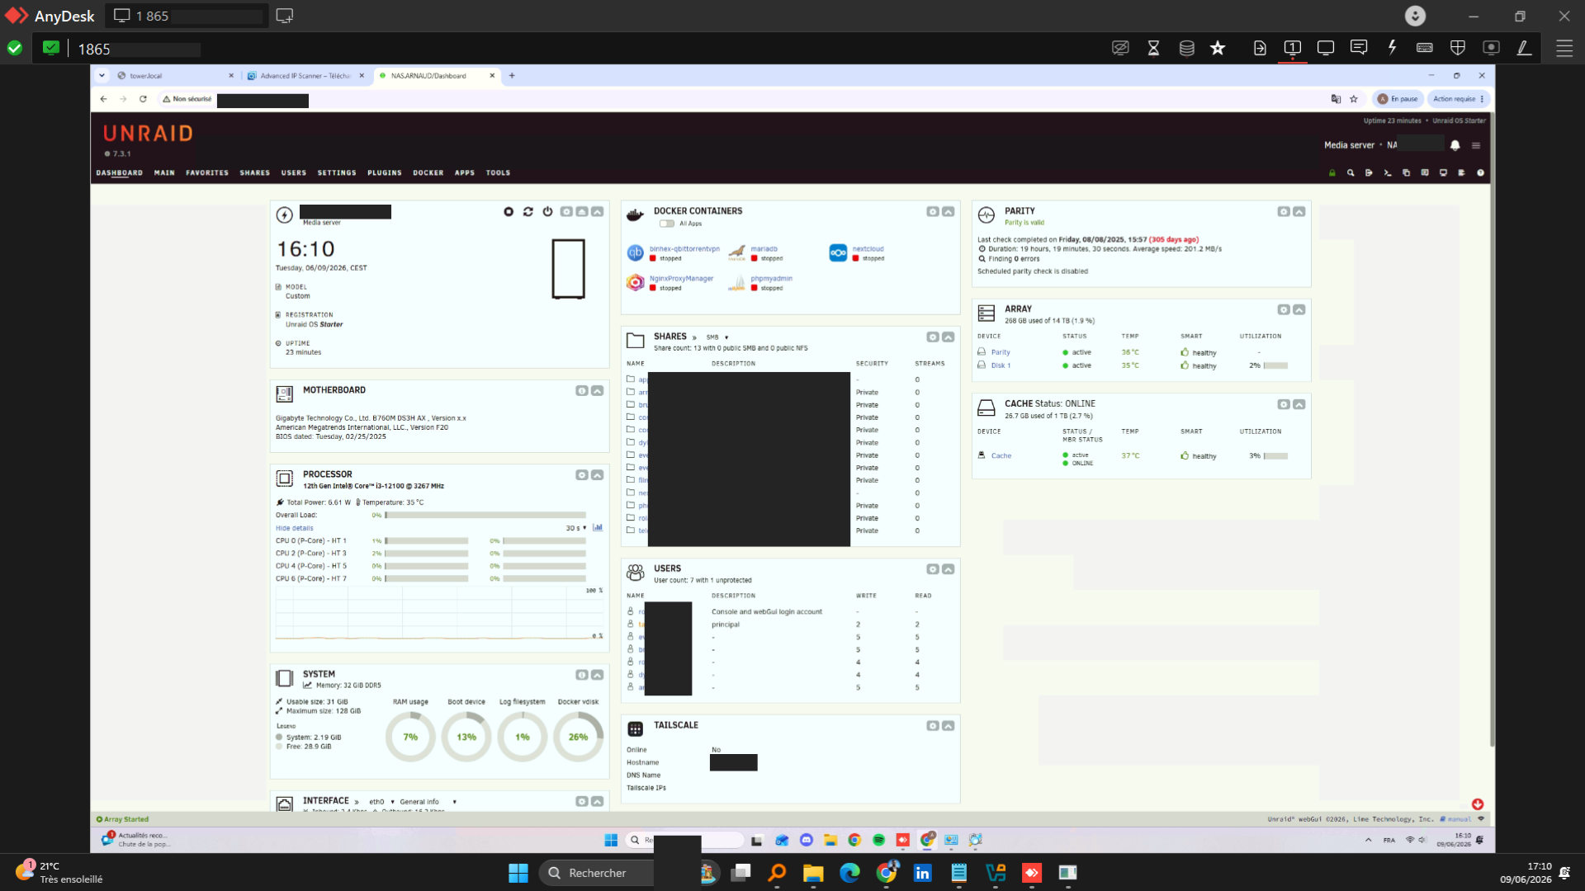Image resolution: width=1585 pixels, height=891 pixels.
Task: Open the General info dropdown in Interface tile
Action: point(430,802)
